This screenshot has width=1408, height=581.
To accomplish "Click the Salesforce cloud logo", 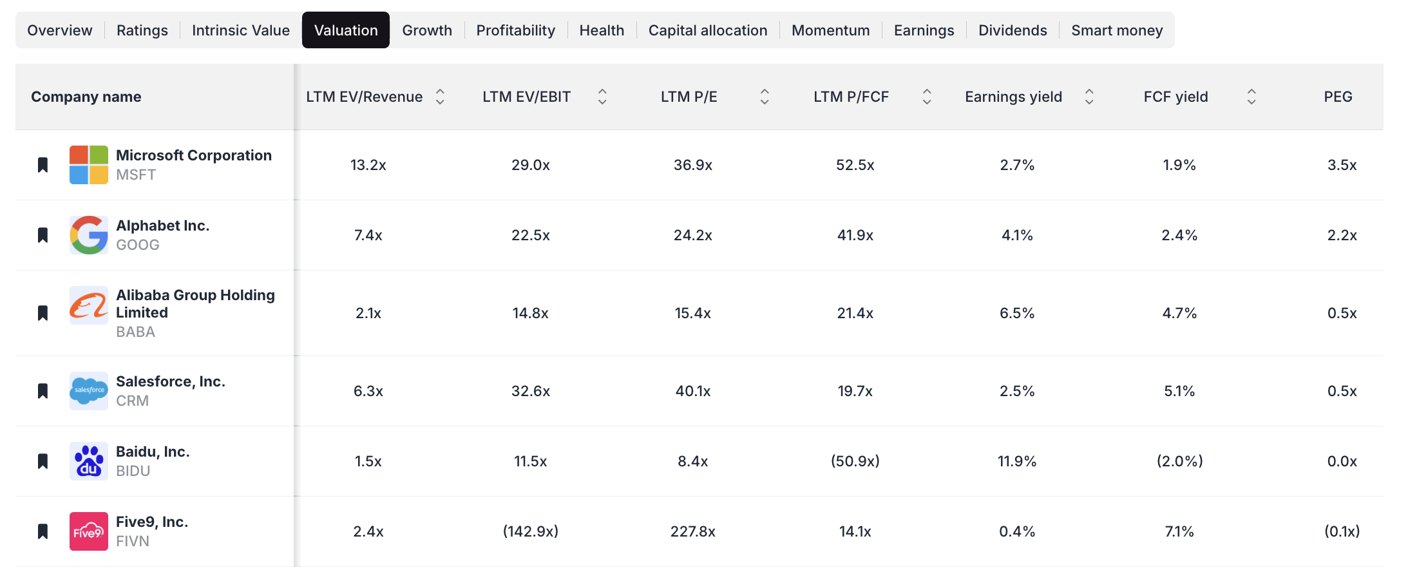I will (x=88, y=390).
